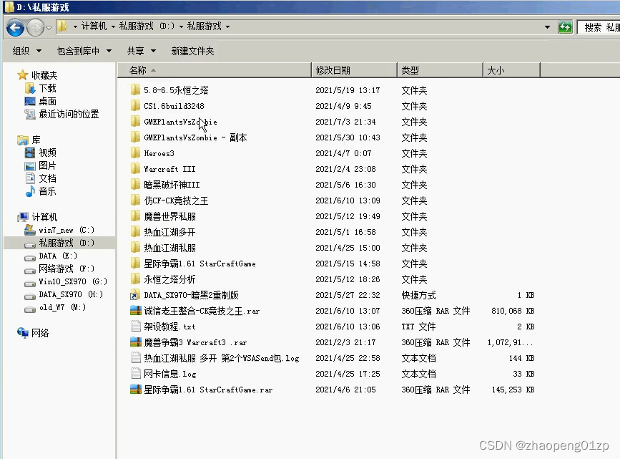620x459 pixels.
Task: Sort by the 修改日期 column header
Action: tap(354, 70)
